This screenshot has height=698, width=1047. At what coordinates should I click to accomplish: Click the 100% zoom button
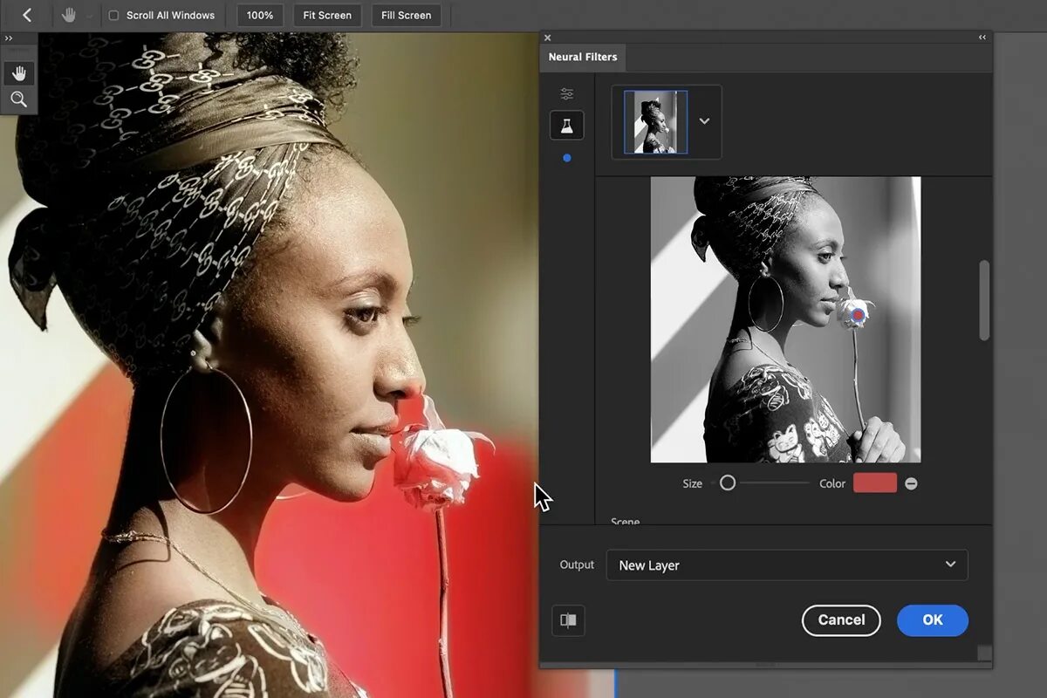coord(260,15)
